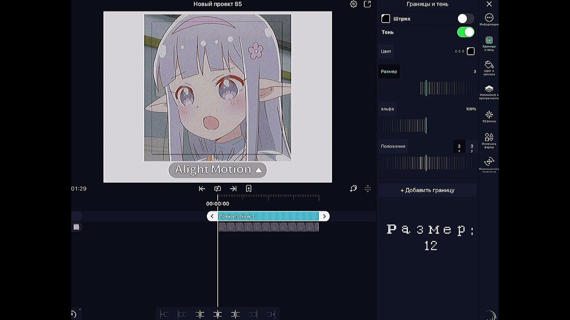This screenshot has height=320, width=570.
Task: Click the альфа 100% value
Action: click(x=471, y=109)
